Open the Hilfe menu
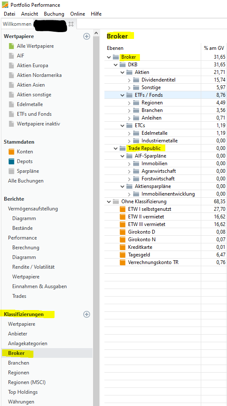227x406 pixels. pos(96,14)
